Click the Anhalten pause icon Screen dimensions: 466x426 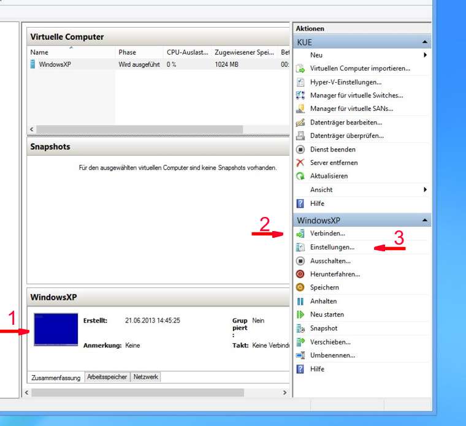click(300, 301)
